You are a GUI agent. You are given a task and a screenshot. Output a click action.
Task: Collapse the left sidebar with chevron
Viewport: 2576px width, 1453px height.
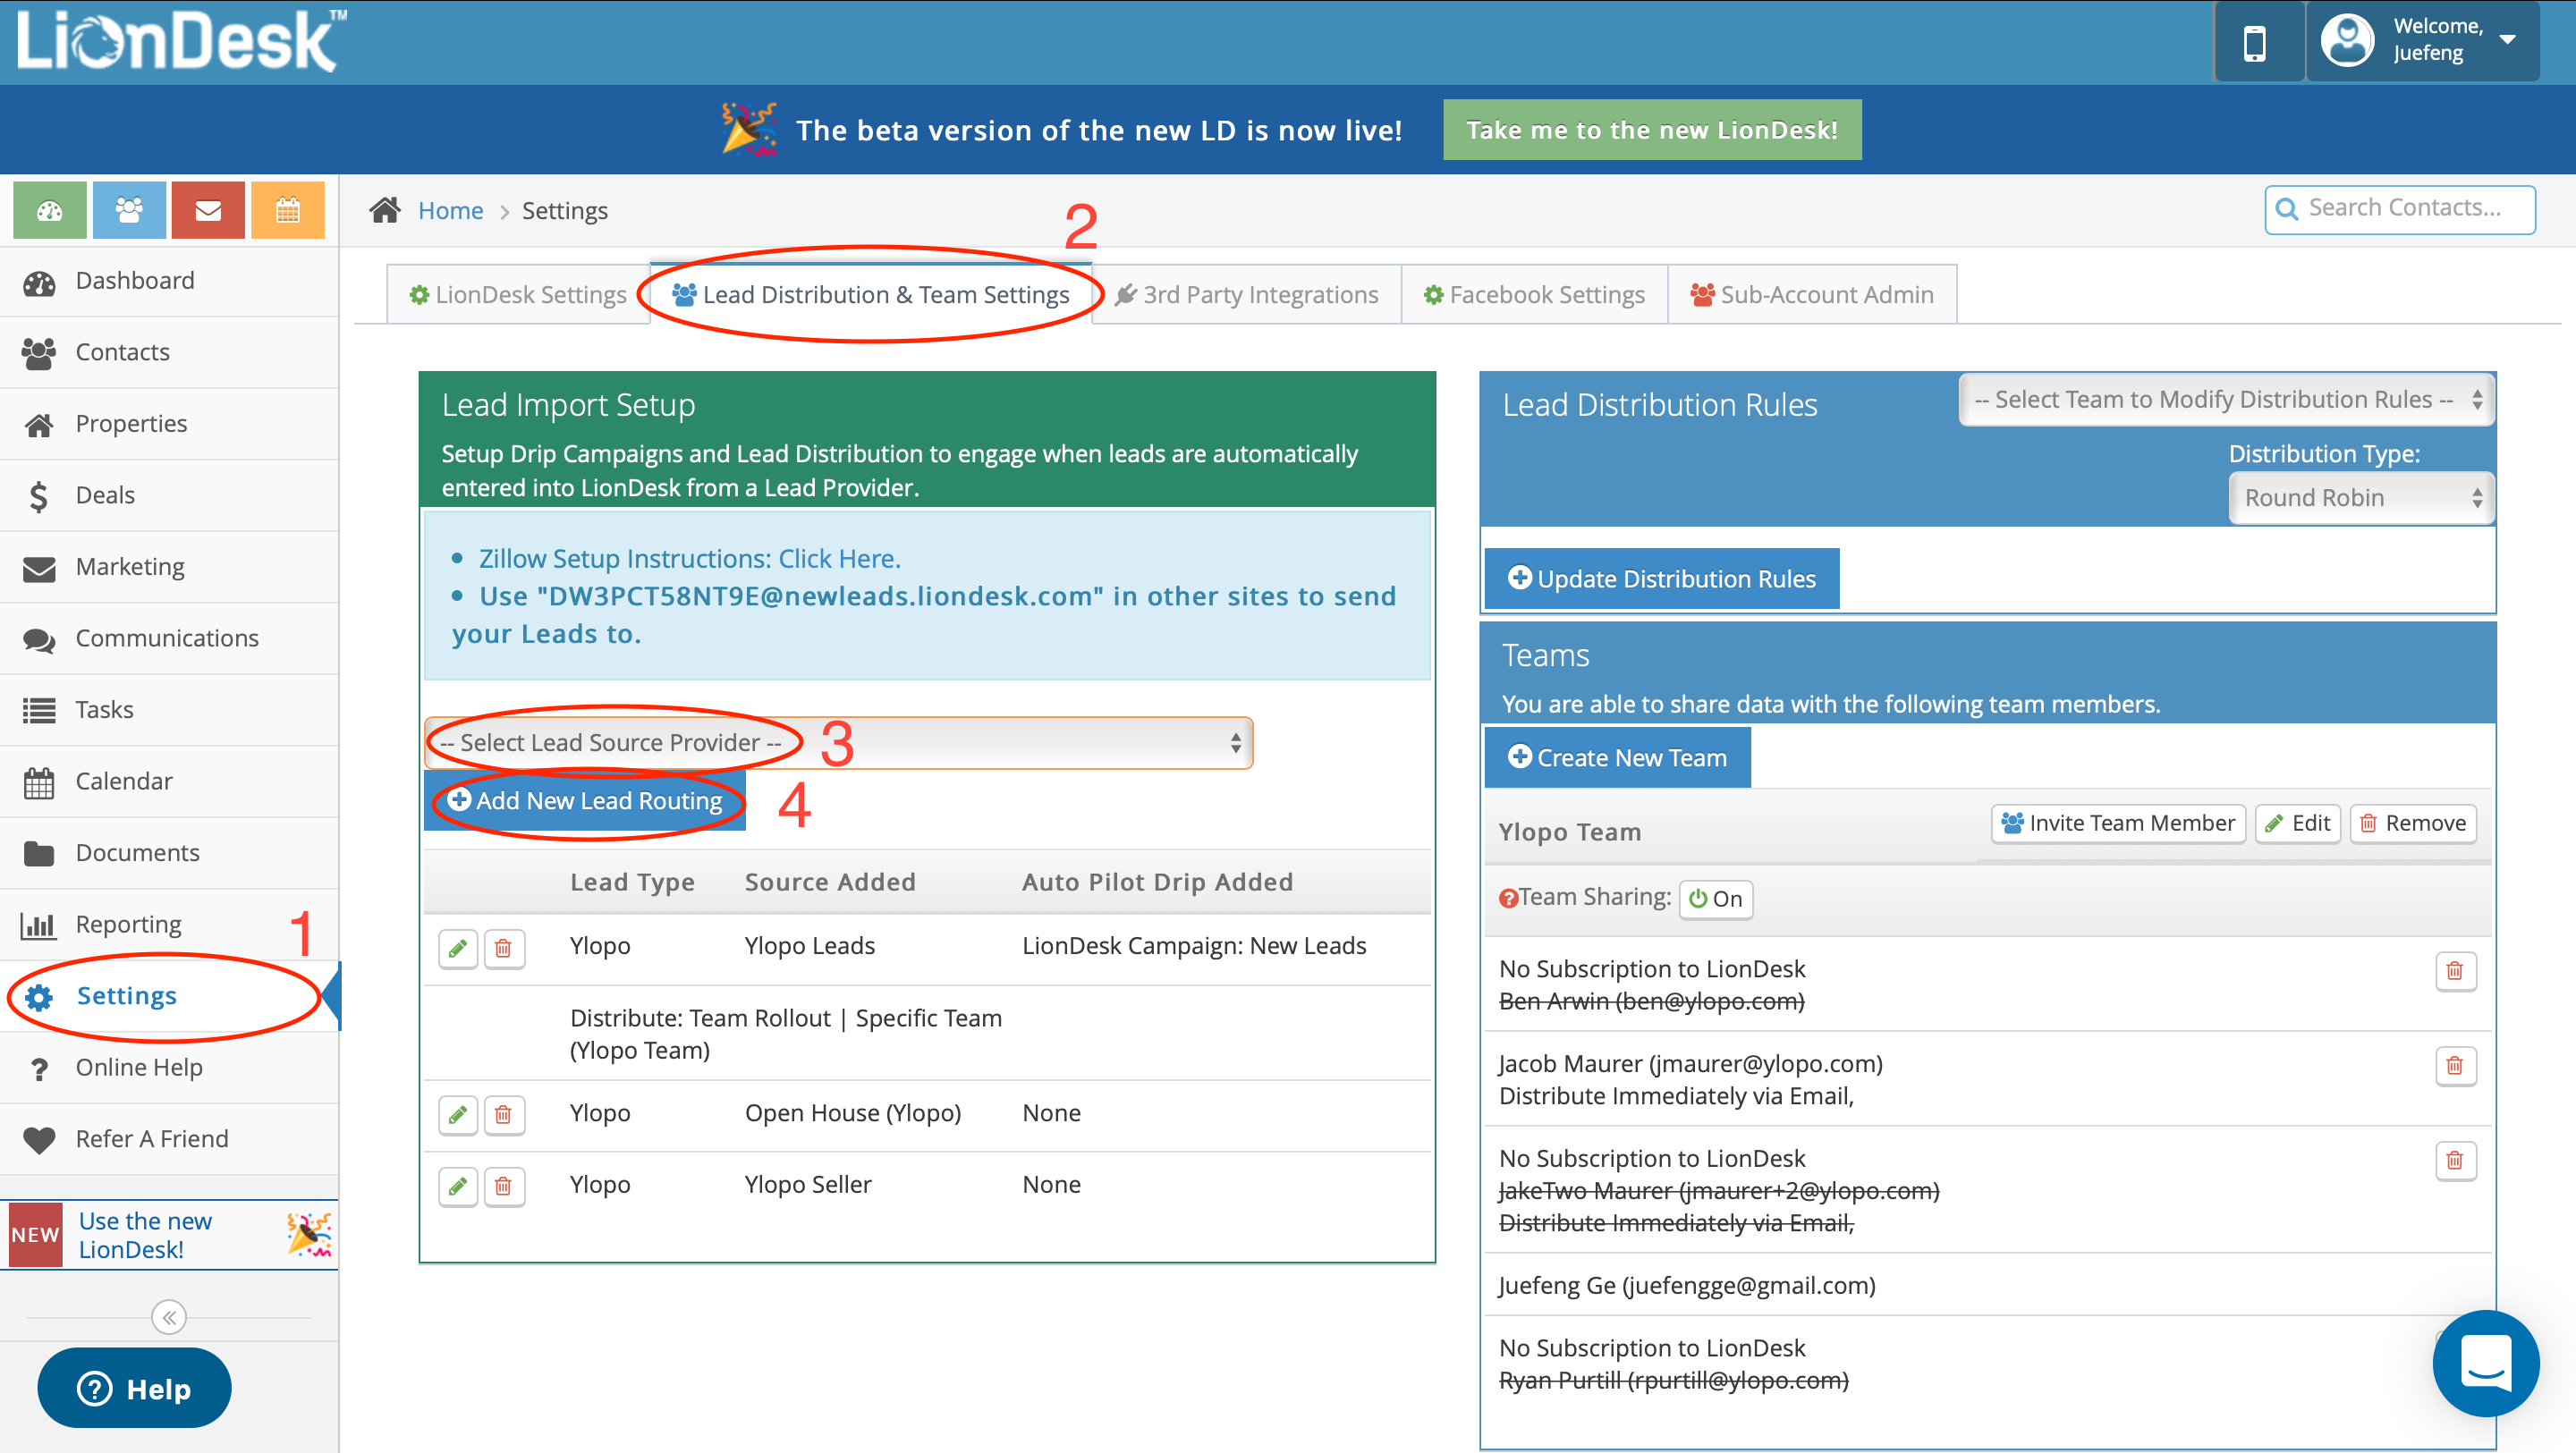click(x=169, y=1317)
